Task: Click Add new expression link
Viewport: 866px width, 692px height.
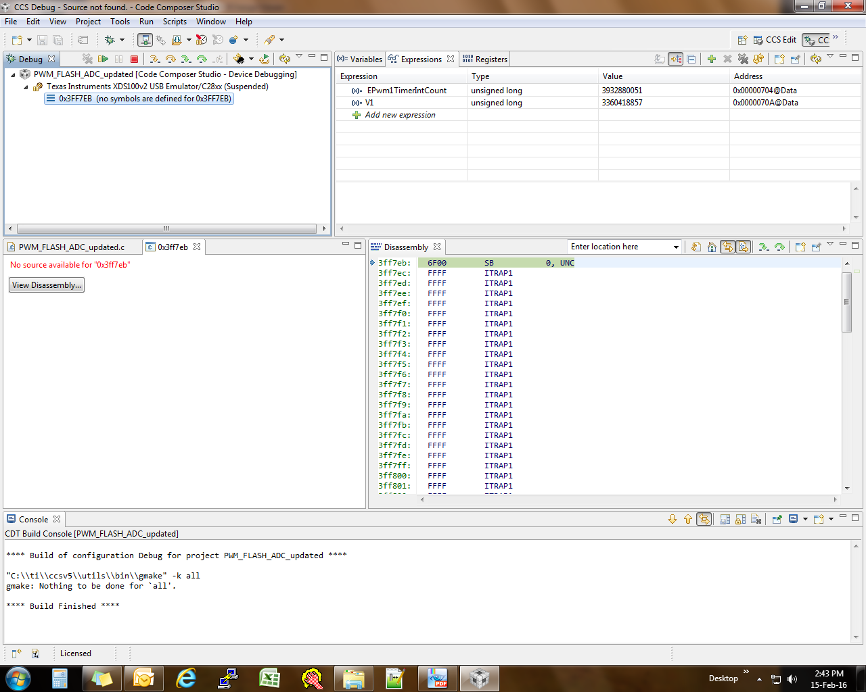Action: [401, 115]
